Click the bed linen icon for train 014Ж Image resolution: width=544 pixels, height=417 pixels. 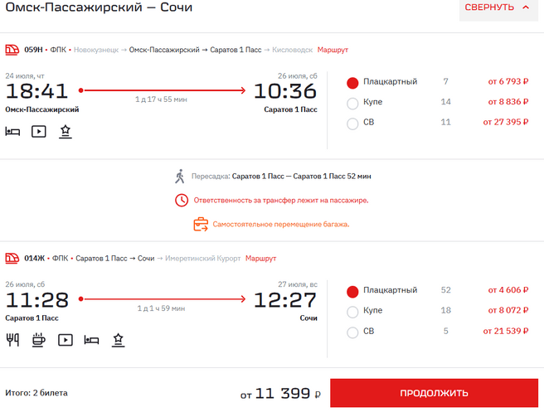click(x=91, y=339)
